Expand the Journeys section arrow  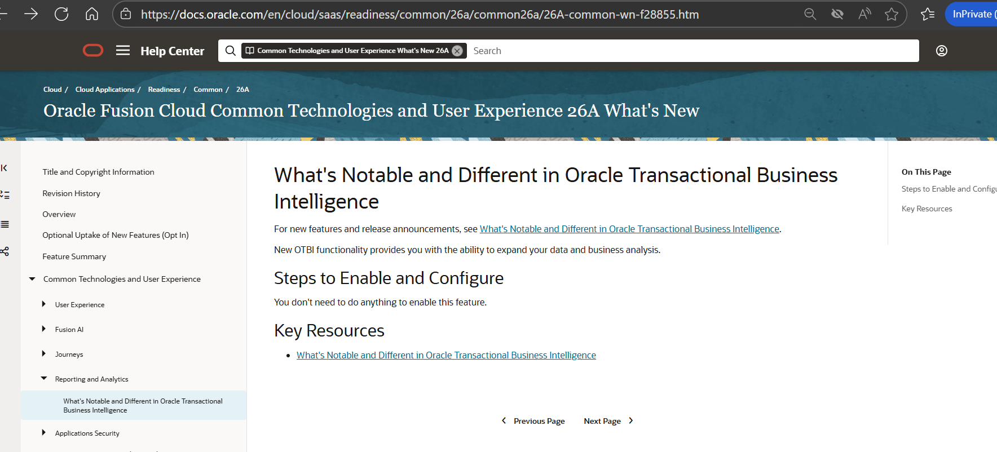click(43, 354)
